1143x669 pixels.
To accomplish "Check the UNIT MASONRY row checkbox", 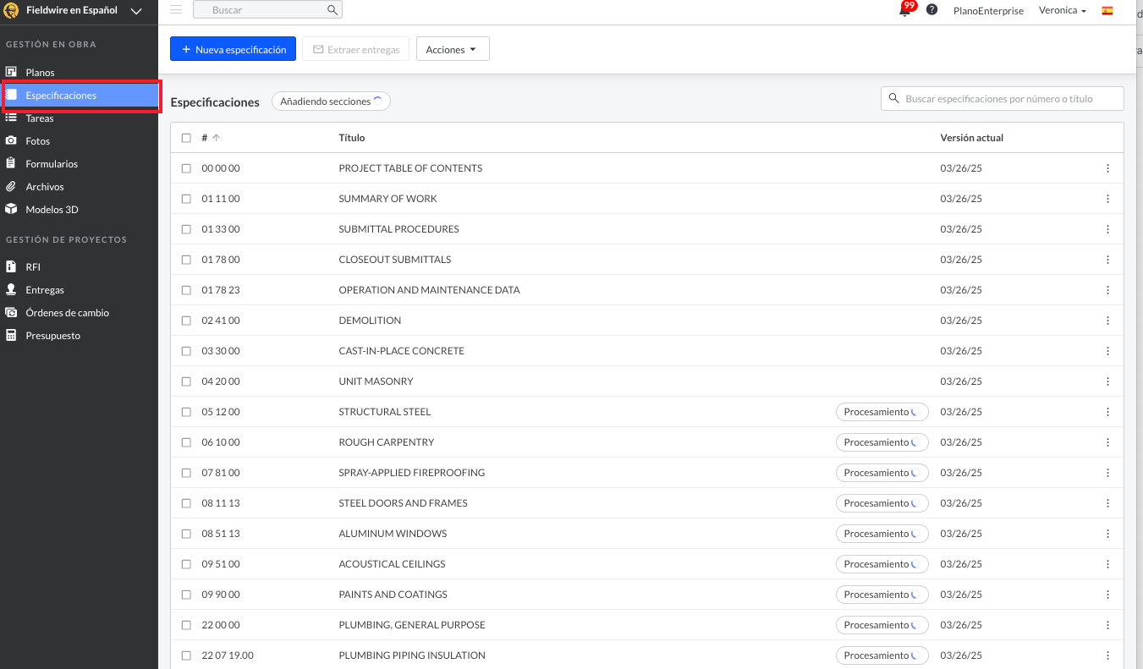I will tap(186, 381).
